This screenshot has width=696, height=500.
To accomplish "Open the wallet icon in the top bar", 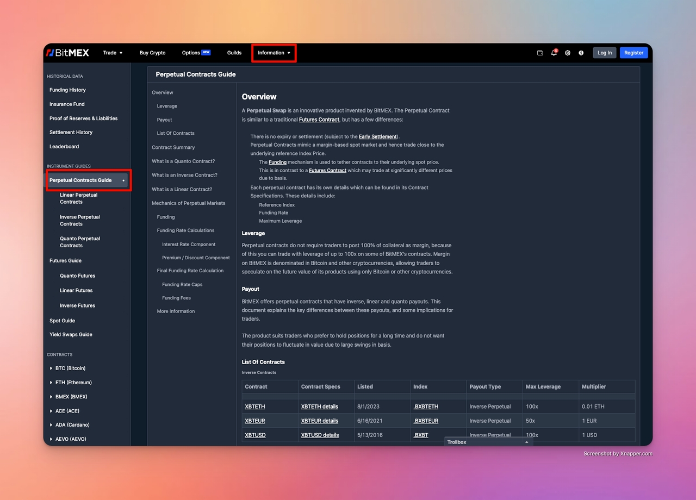I will pos(540,53).
